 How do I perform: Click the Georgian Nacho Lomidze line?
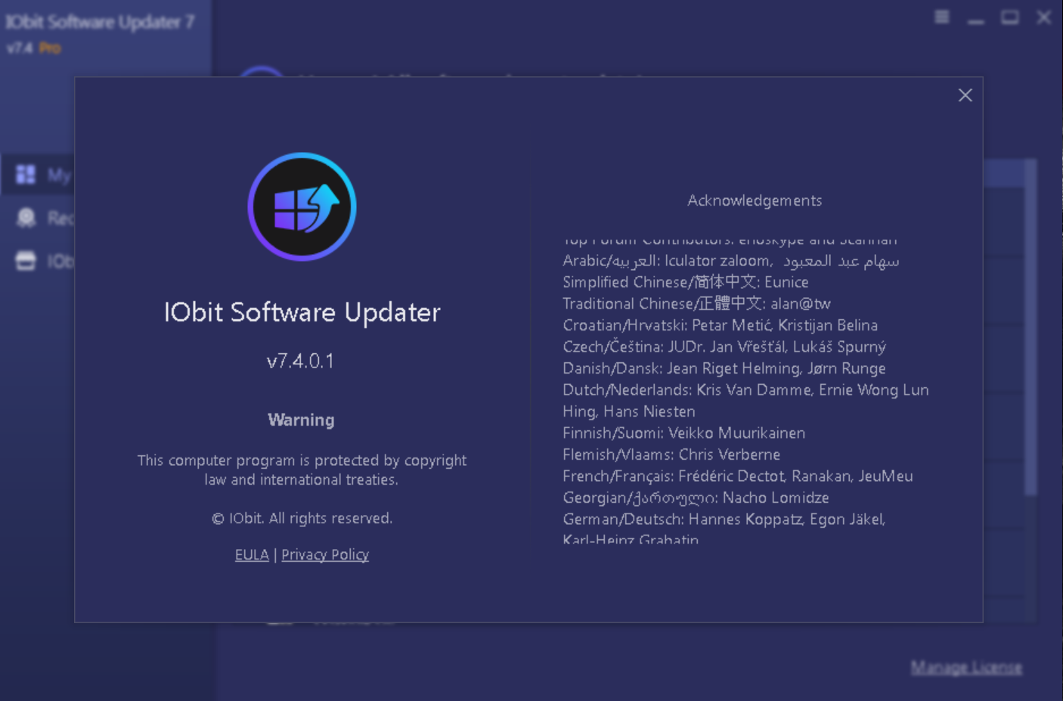[696, 498]
